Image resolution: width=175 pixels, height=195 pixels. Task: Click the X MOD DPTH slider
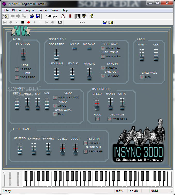17,104
